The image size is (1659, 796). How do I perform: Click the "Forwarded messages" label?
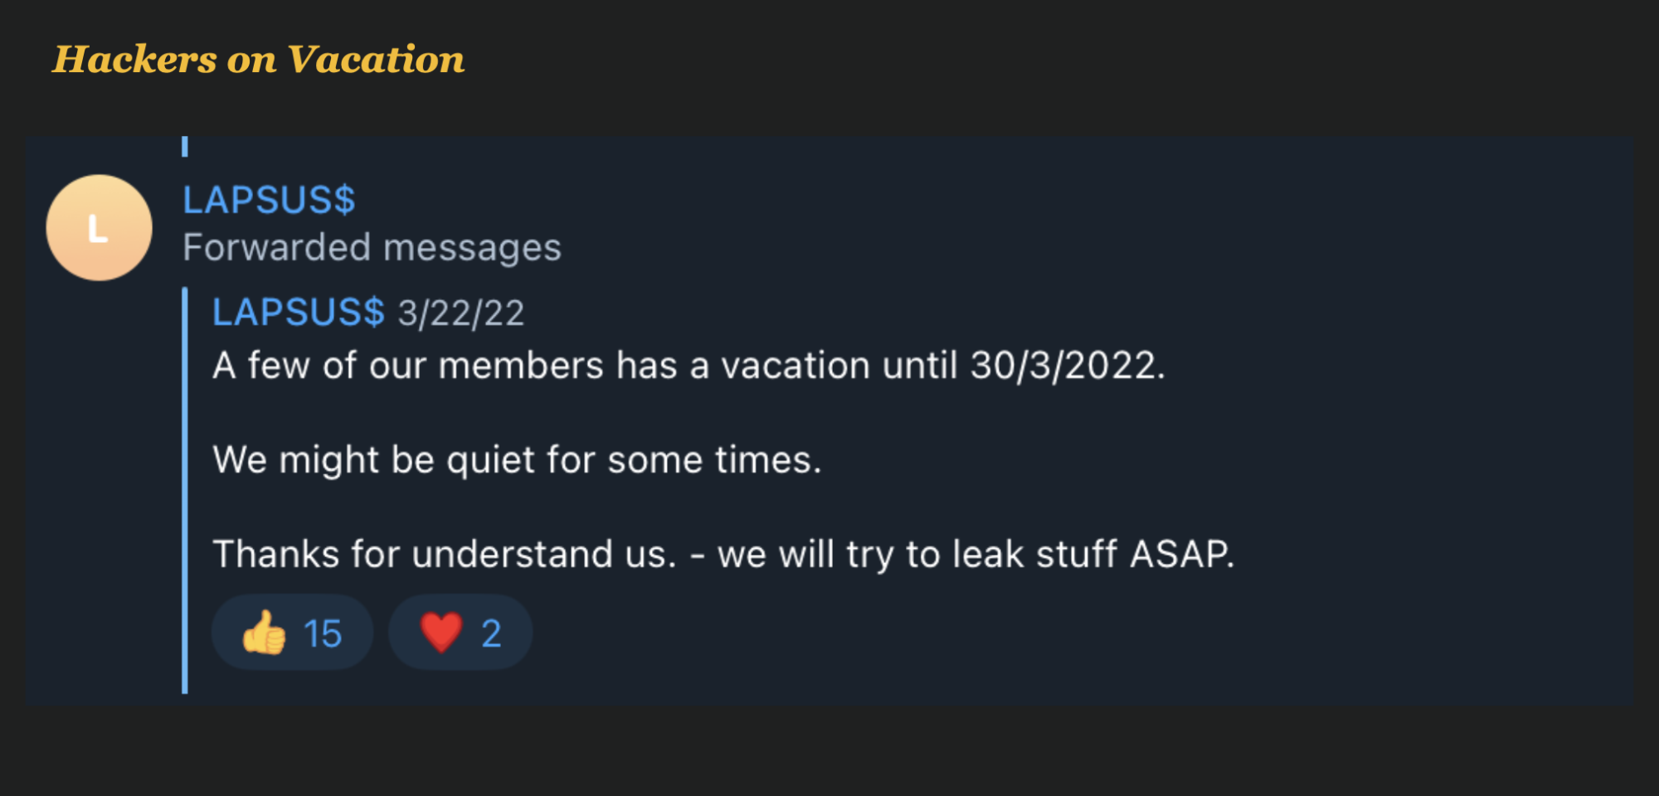[372, 247]
